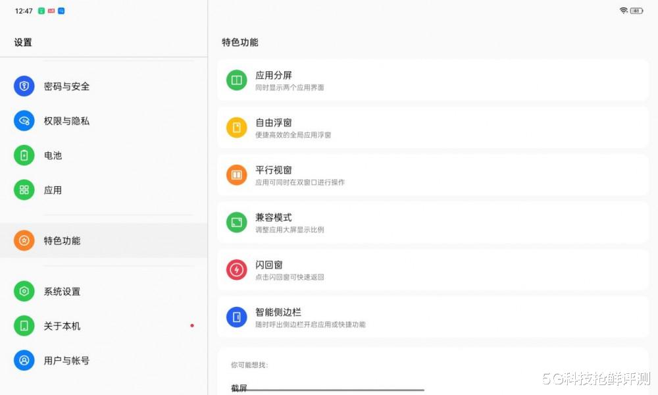Select the 用户与帐号 account icon
The image size is (658, 395).
tap(24, 360)
